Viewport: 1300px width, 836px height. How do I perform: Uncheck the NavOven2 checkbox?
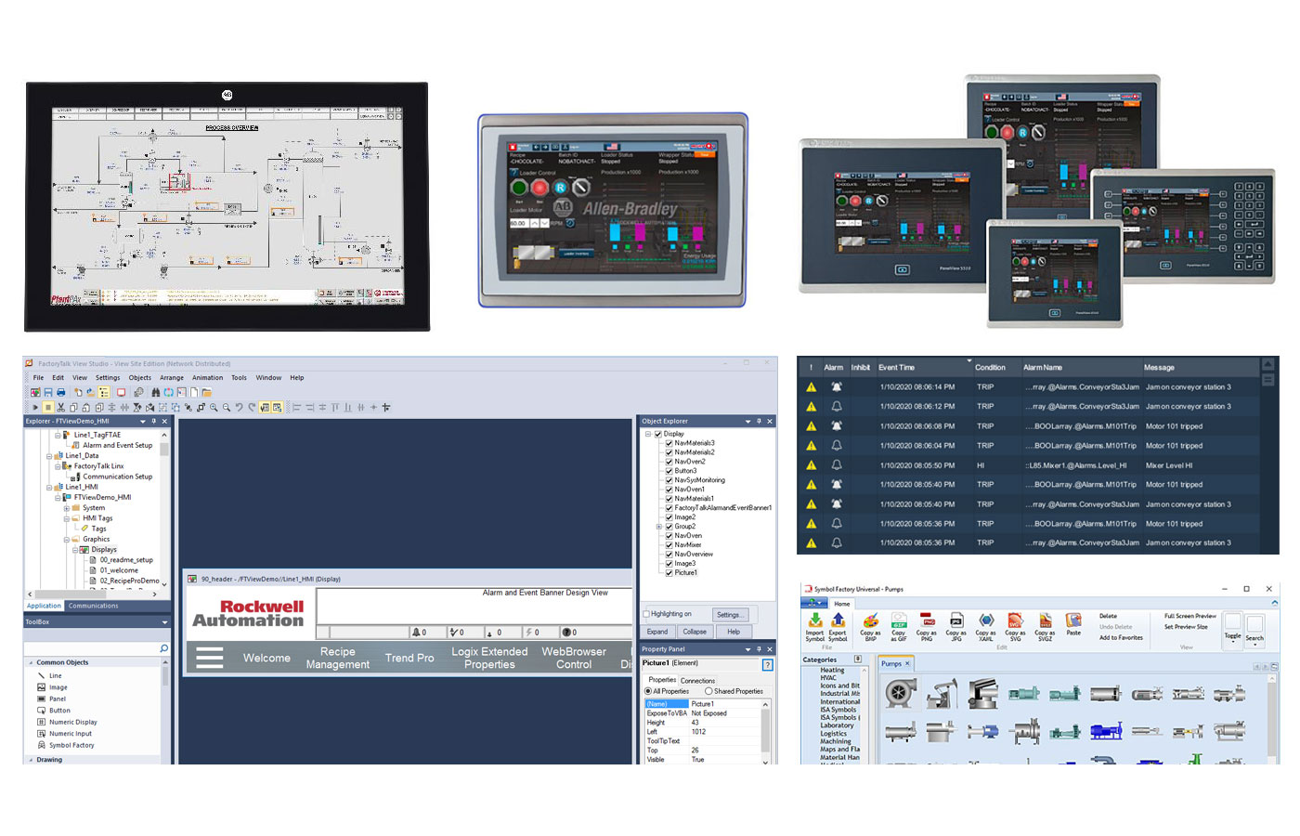point(669,462)
